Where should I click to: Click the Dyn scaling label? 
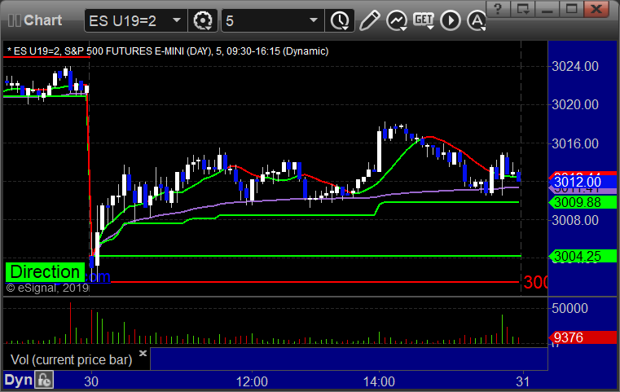[18, 380]
